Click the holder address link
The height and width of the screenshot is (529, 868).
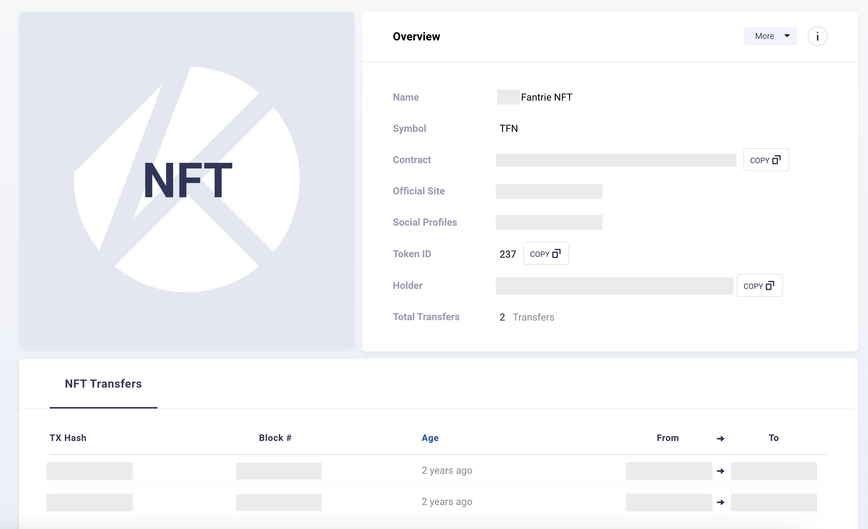point(614,286)
